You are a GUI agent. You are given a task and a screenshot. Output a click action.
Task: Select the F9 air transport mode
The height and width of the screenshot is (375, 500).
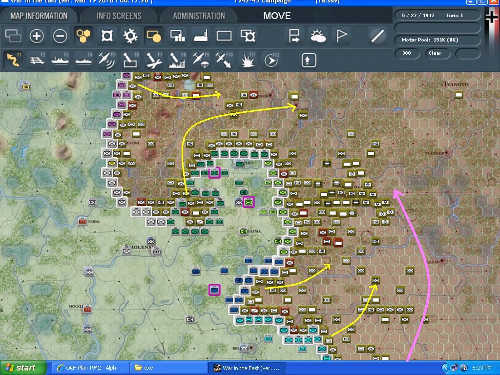click(201, 60)
